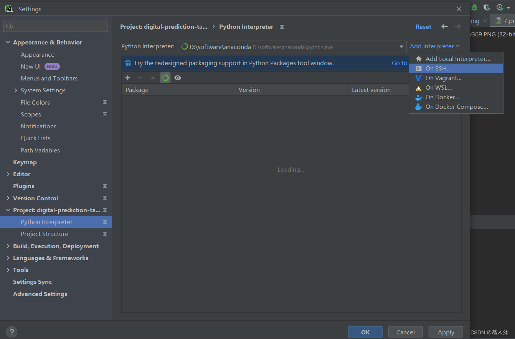Choose On SSH from interpreter menu
The width and height of the screenshot is (515, 339).
pos(456,69)
